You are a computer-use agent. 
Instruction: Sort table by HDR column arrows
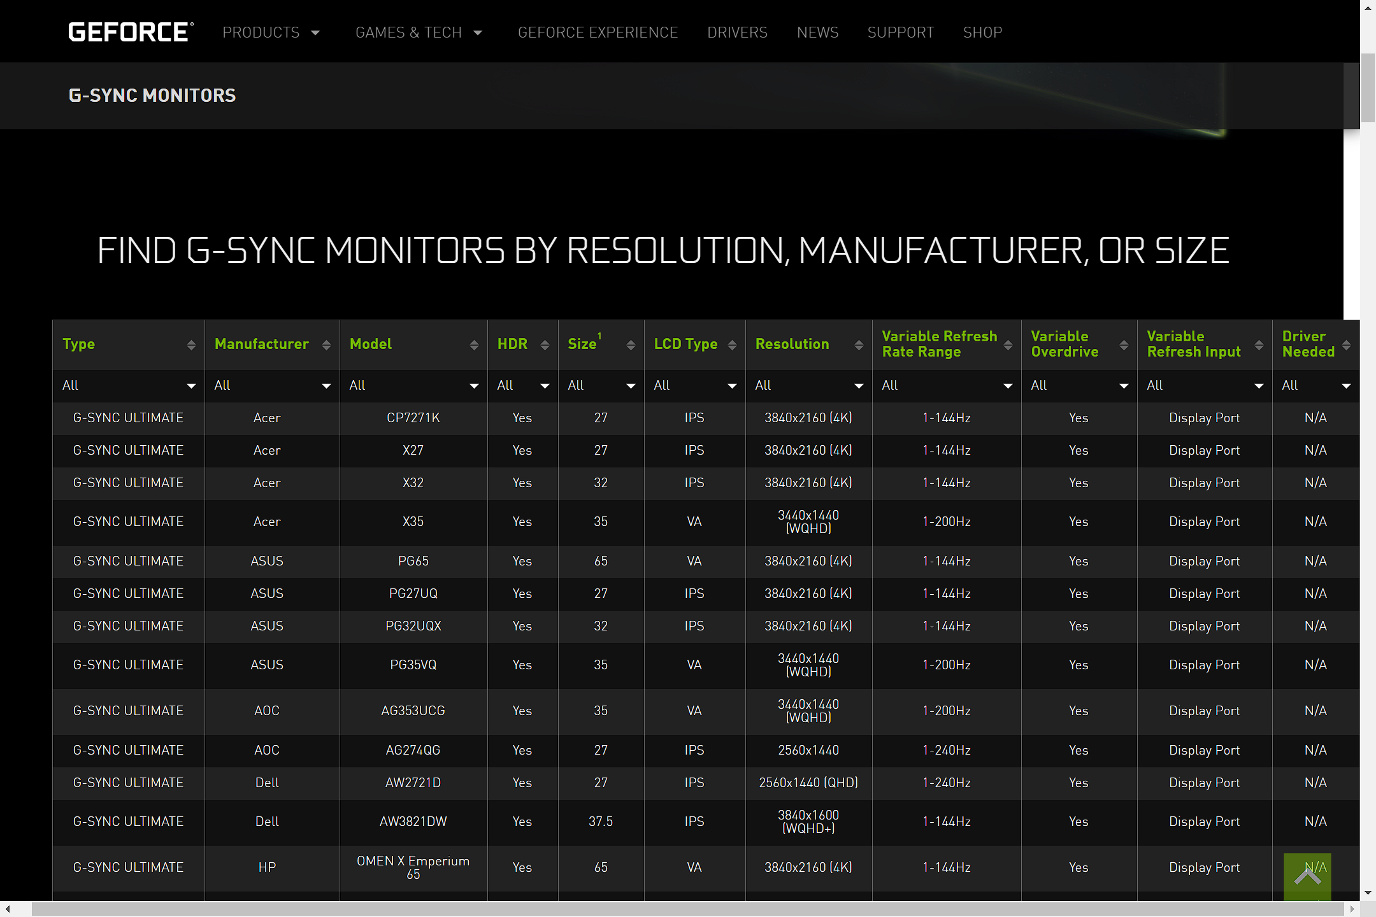545,345
